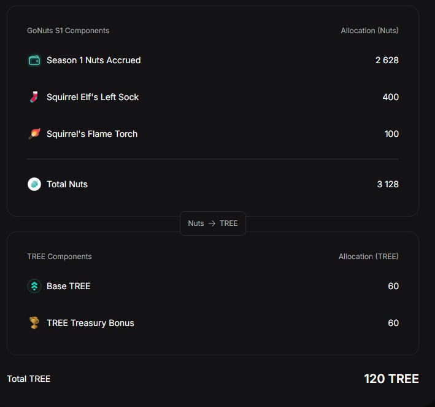Image resolution: width=435 pixels, height=407 pixels.
Task: Click the 120 TREE total amount
Action: point(391,379)
